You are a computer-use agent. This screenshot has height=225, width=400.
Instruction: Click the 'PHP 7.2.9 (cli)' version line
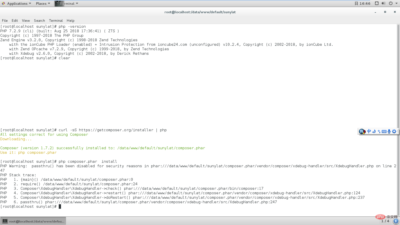(59, 31)
